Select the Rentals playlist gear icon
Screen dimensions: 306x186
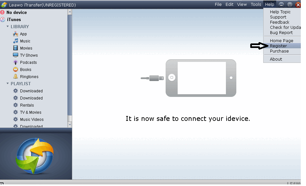15,105
